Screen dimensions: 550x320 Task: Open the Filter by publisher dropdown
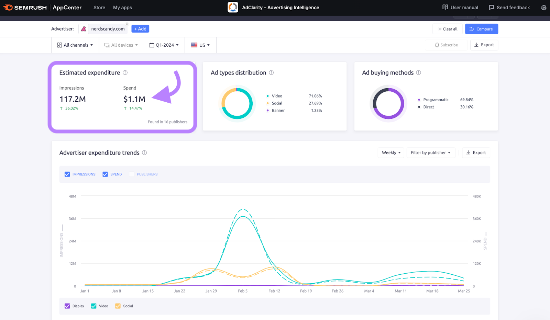[x=431, y=152]
